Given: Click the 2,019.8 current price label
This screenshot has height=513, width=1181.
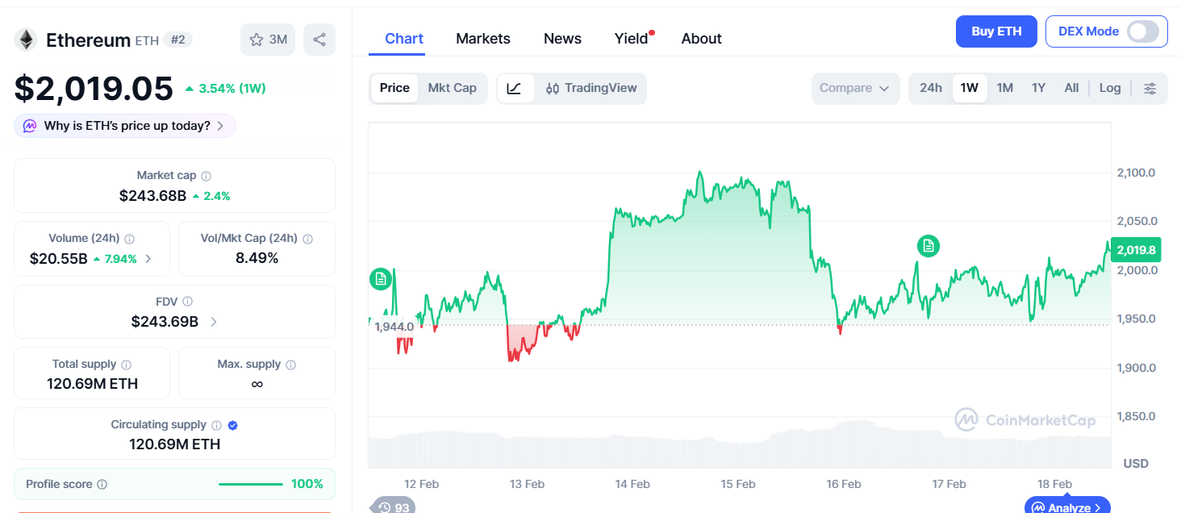Looking at the screenshot, I should 1136,250.
